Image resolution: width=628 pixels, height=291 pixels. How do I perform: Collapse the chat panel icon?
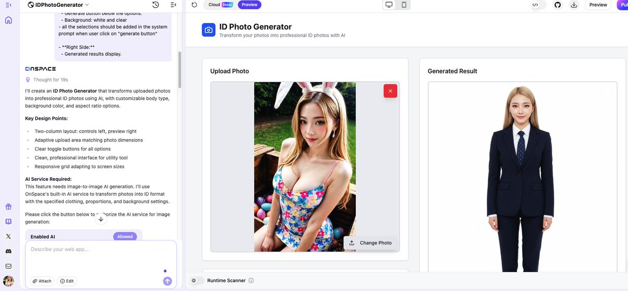pyautogui.click(x=173, y=5)
